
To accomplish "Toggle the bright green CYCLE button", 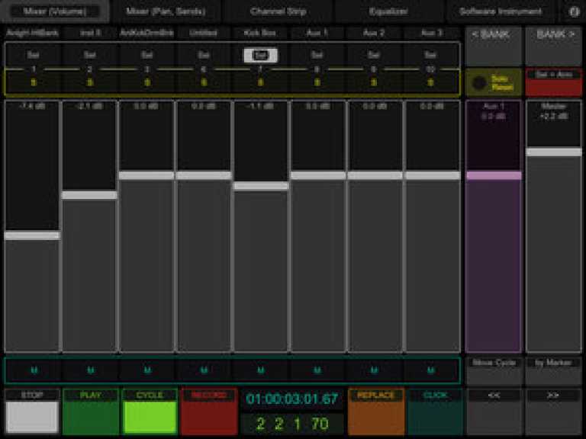I will tap(150, 412).
